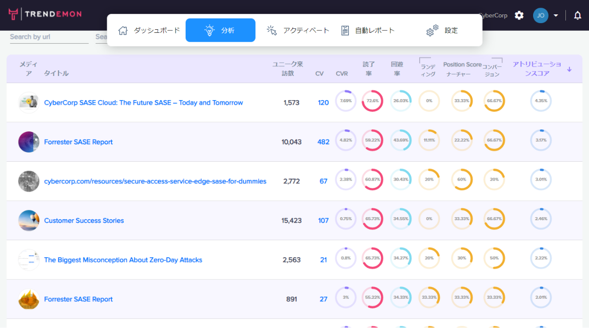Open the settings gear icon in header
Viewport: 589px width, 328px height.
519,15
